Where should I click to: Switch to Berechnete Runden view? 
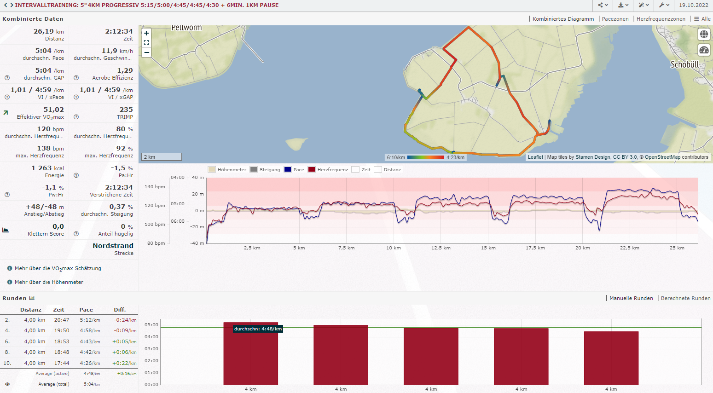pyautogui.click(x=685, y=298)
